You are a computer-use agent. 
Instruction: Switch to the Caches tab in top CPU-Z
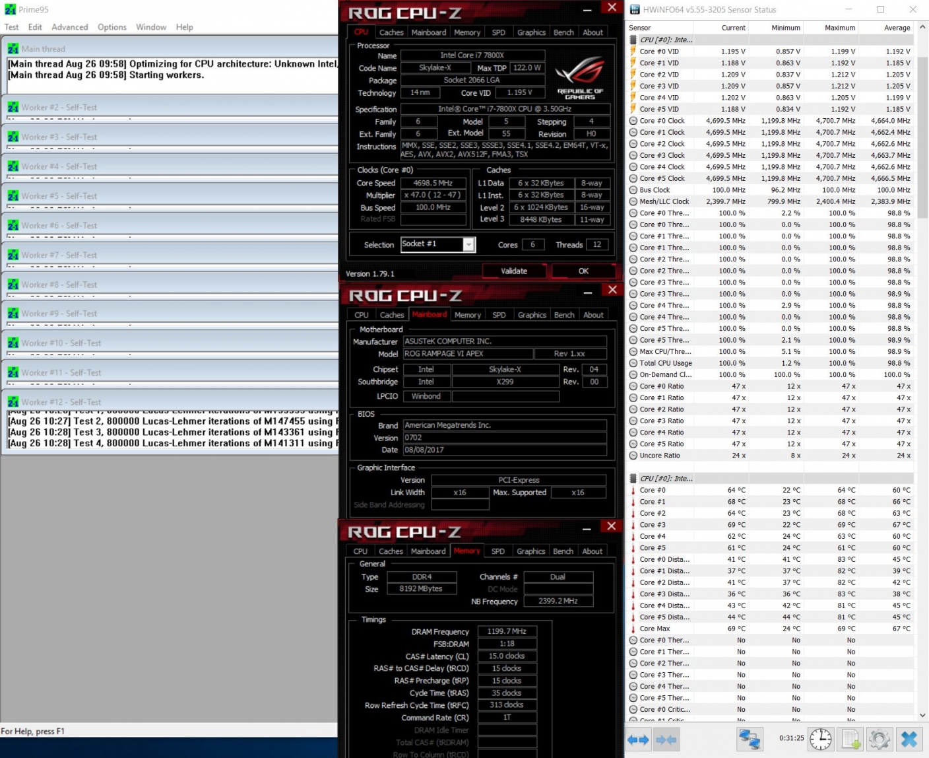click(x=391, y=32)
